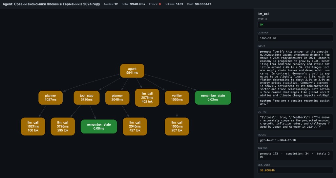Select the llm_call node with 295 tok

click(x=63, y=127)
